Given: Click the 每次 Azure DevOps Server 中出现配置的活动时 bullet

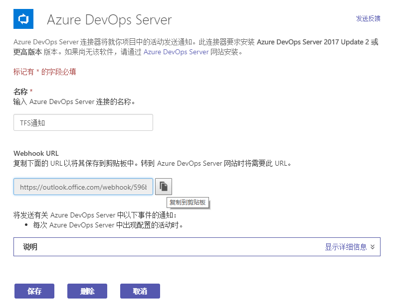Looking at the screenshot, I should coord(108,225).
